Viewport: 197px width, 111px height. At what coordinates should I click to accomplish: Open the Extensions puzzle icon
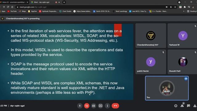185,7
